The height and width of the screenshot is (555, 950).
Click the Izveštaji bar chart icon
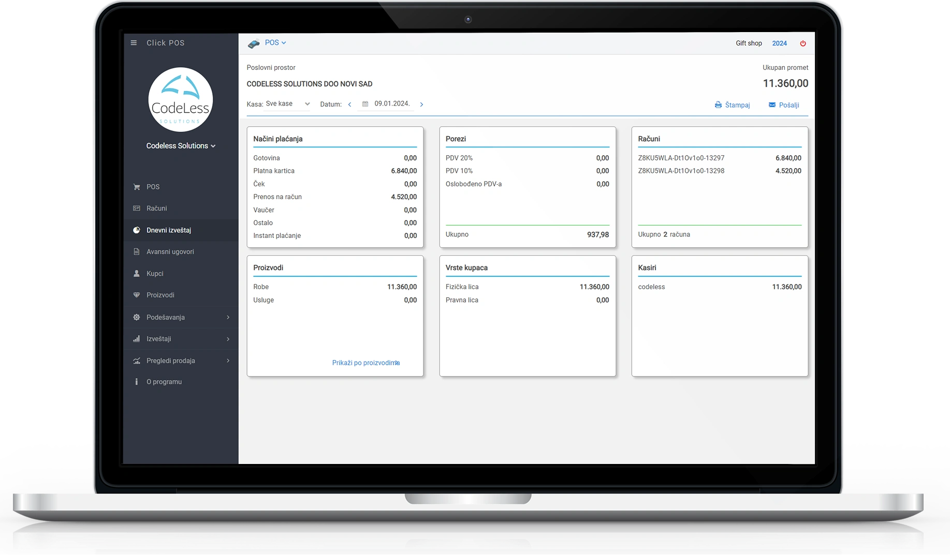(137, 339)
